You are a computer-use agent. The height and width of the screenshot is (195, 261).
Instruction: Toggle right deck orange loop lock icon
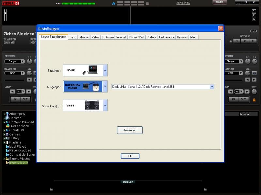(254, 100)
